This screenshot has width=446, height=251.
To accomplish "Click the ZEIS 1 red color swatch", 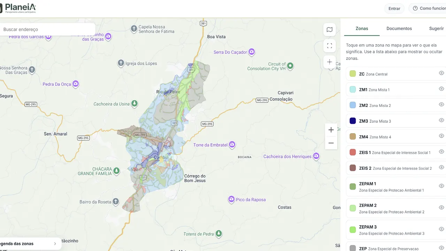I will (x=353, y=152).
